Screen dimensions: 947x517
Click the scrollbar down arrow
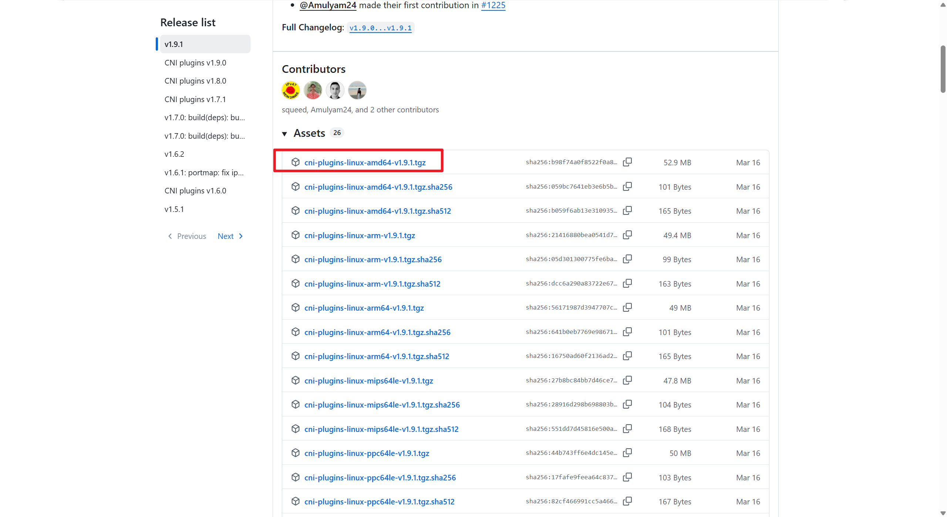[943, 513]
